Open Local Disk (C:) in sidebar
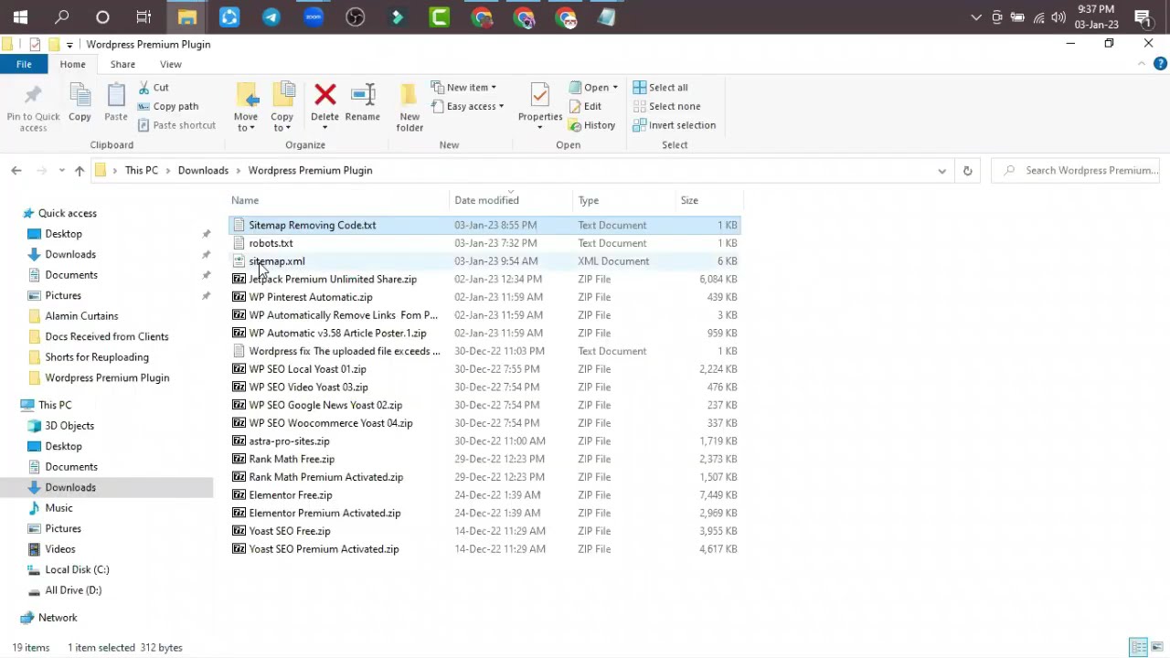The width and height of the screenshot is (1170, 658). pos(77,569)
